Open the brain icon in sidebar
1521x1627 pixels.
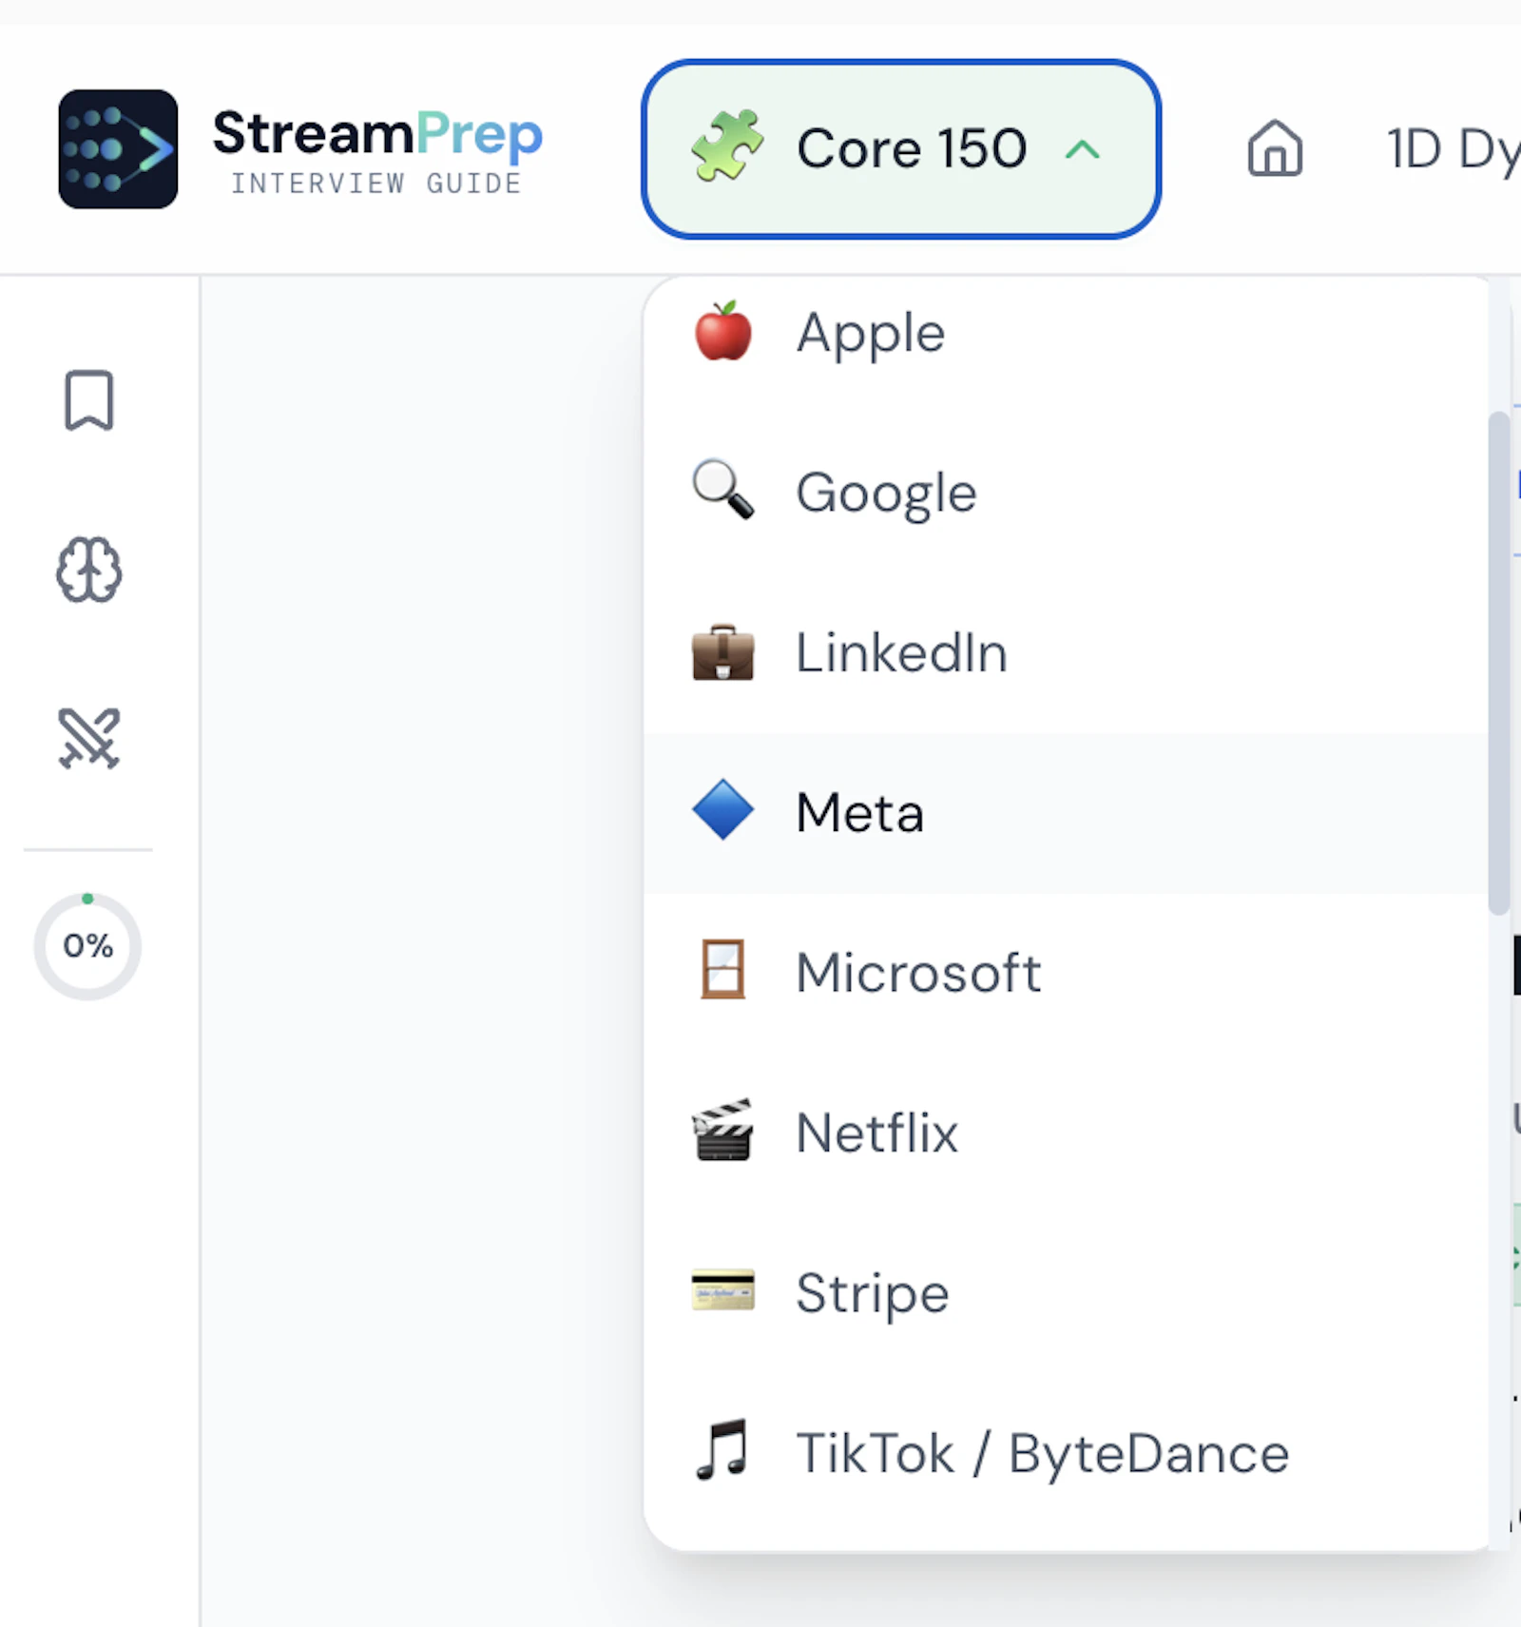click(x=89, y=570)
